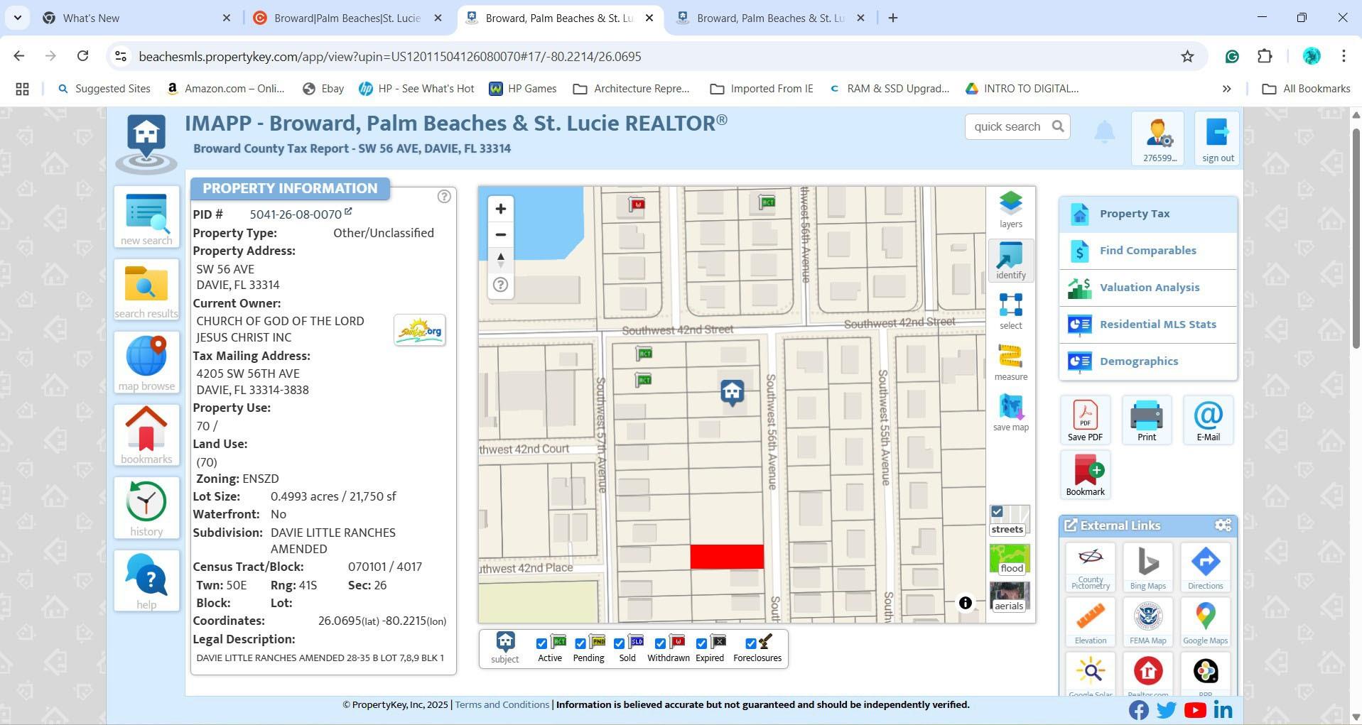Open the history sidebar icon
This screenshot has width=1362, height=725.
[x=146, y=508]
